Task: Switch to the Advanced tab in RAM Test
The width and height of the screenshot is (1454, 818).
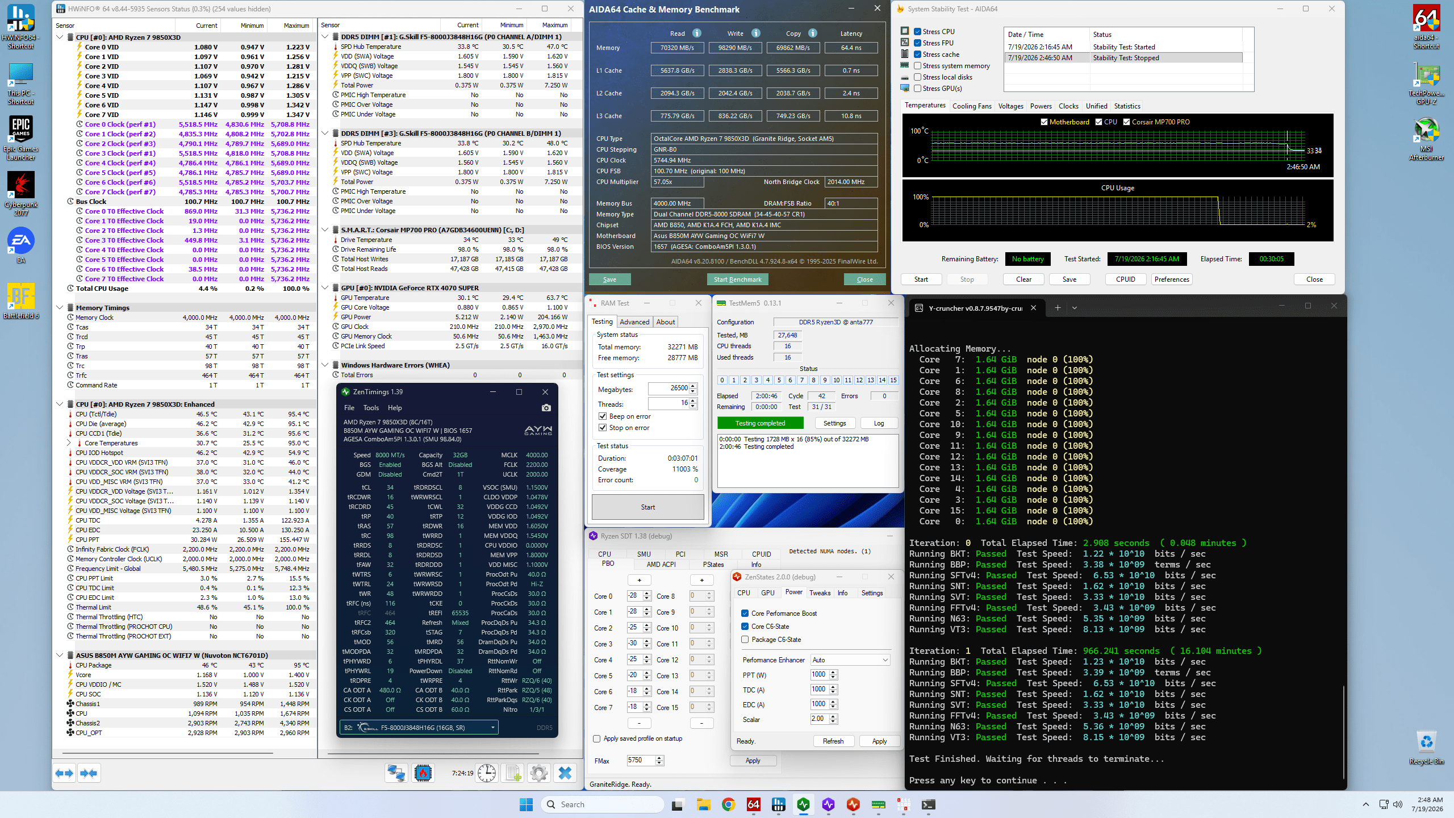Action: click(x=634, y=322)
